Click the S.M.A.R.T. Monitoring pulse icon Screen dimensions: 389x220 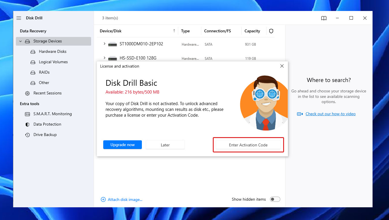pos(27,114)
